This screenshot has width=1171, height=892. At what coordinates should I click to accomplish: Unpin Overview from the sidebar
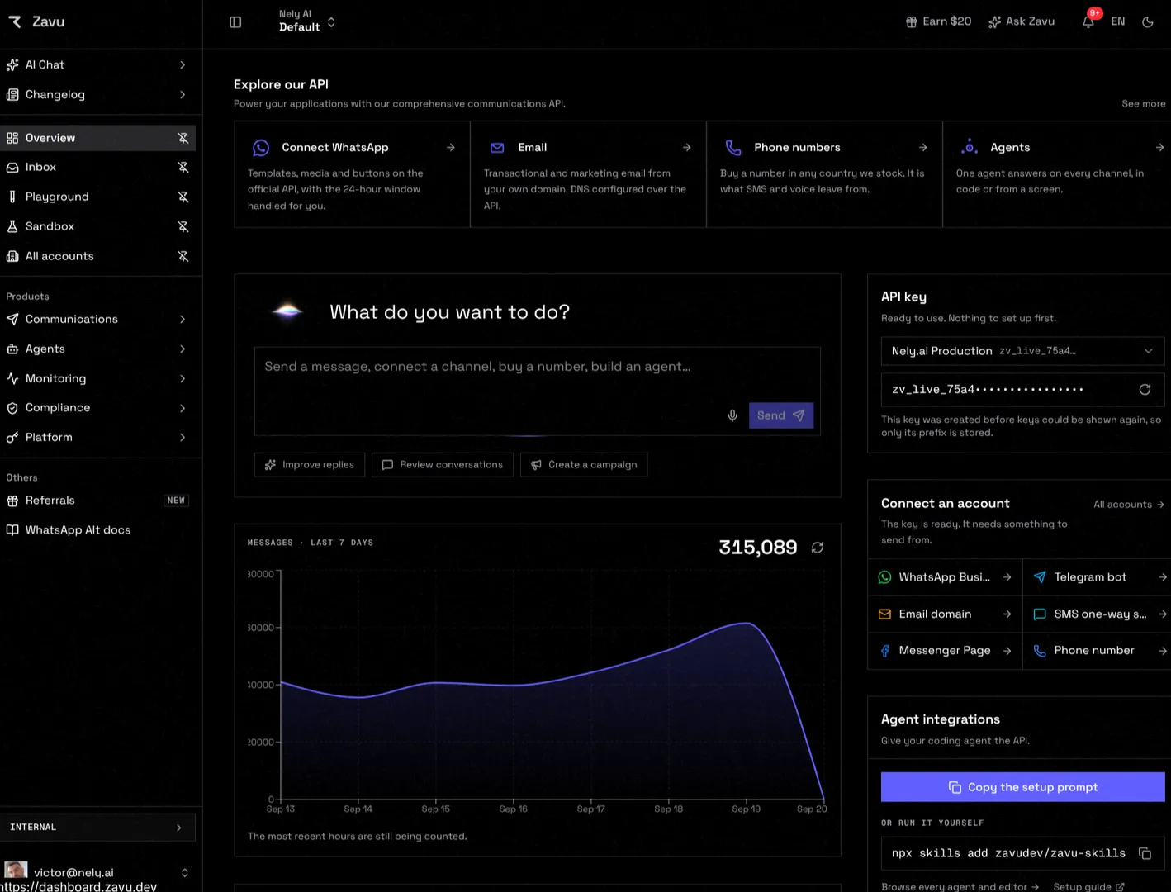pyautogui.click(x=183, y=138)
